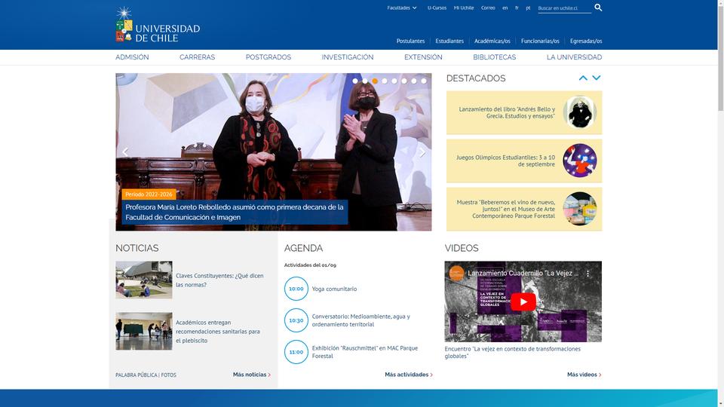The image size is (724, 407).
Task: Open Profesora María Loreto Rebolledo headline
Action: coord(235,212)
